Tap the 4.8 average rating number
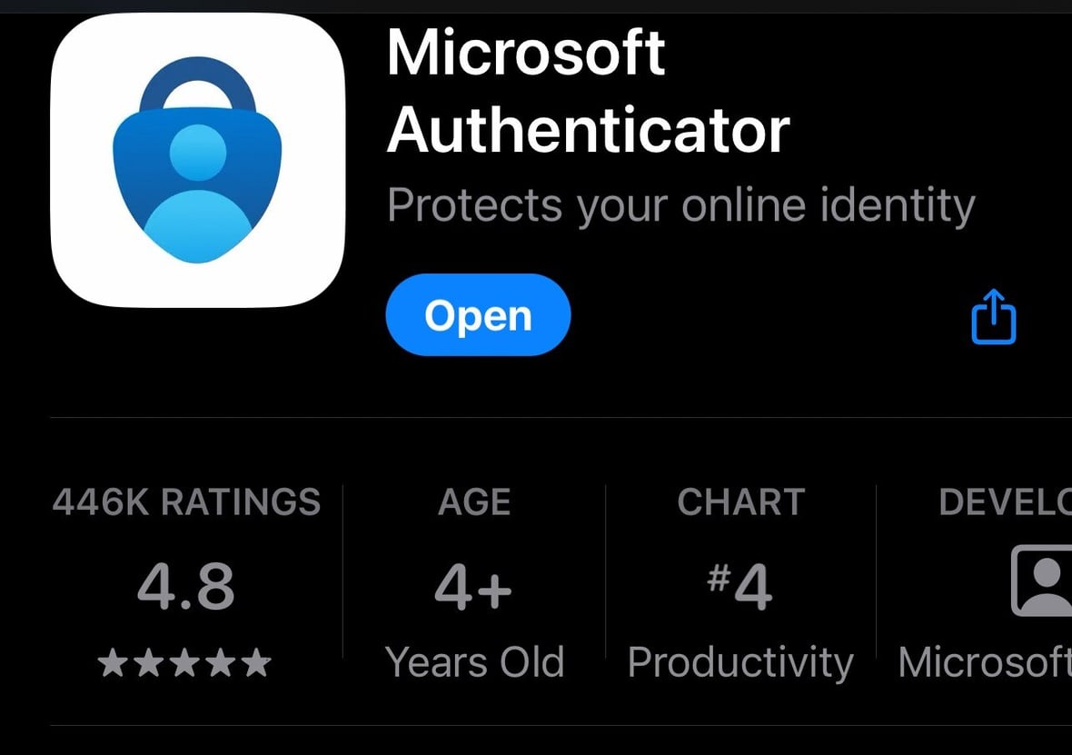 pyautogui.click(x=186, y=588)
